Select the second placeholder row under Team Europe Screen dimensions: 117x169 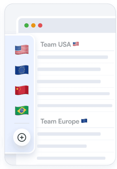point(62,146)
